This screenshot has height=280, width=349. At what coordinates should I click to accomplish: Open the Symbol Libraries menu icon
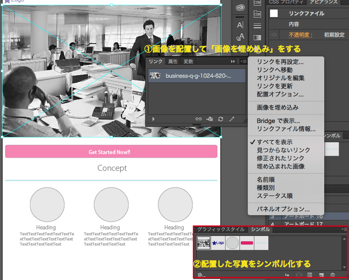click(x=202, y=275)
